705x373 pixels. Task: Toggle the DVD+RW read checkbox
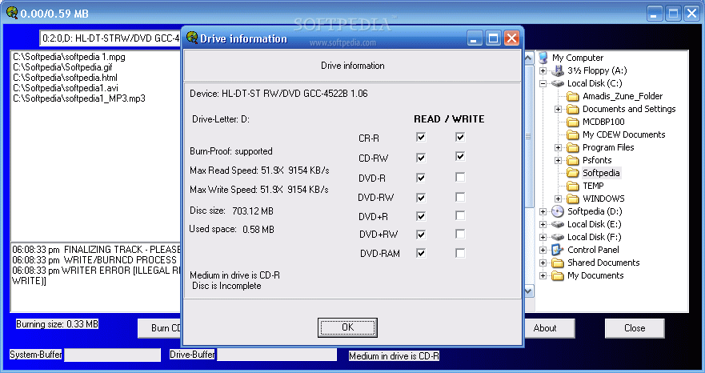click(x=421, y=235)
